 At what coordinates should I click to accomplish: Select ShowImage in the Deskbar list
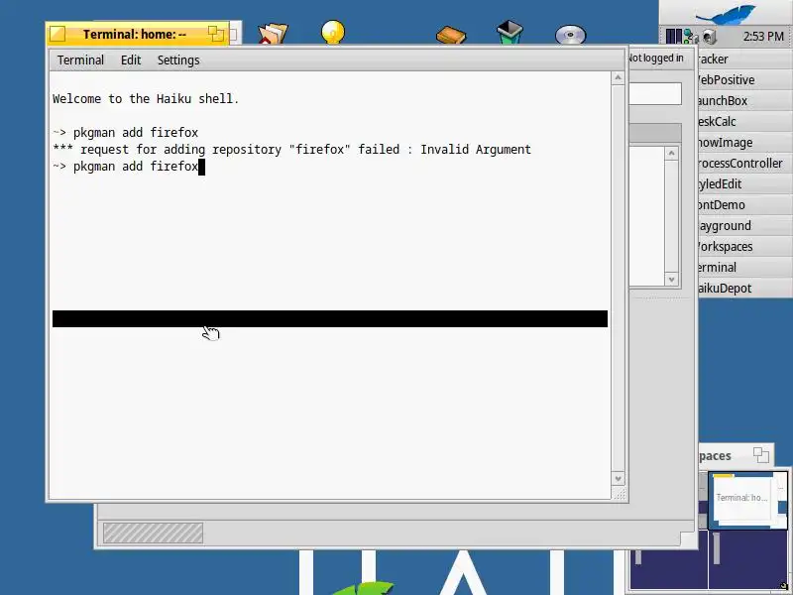(745, 142)
